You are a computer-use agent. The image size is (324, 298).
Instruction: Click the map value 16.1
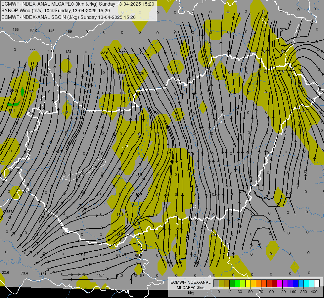pyautogui.click(x=120, y=215)
